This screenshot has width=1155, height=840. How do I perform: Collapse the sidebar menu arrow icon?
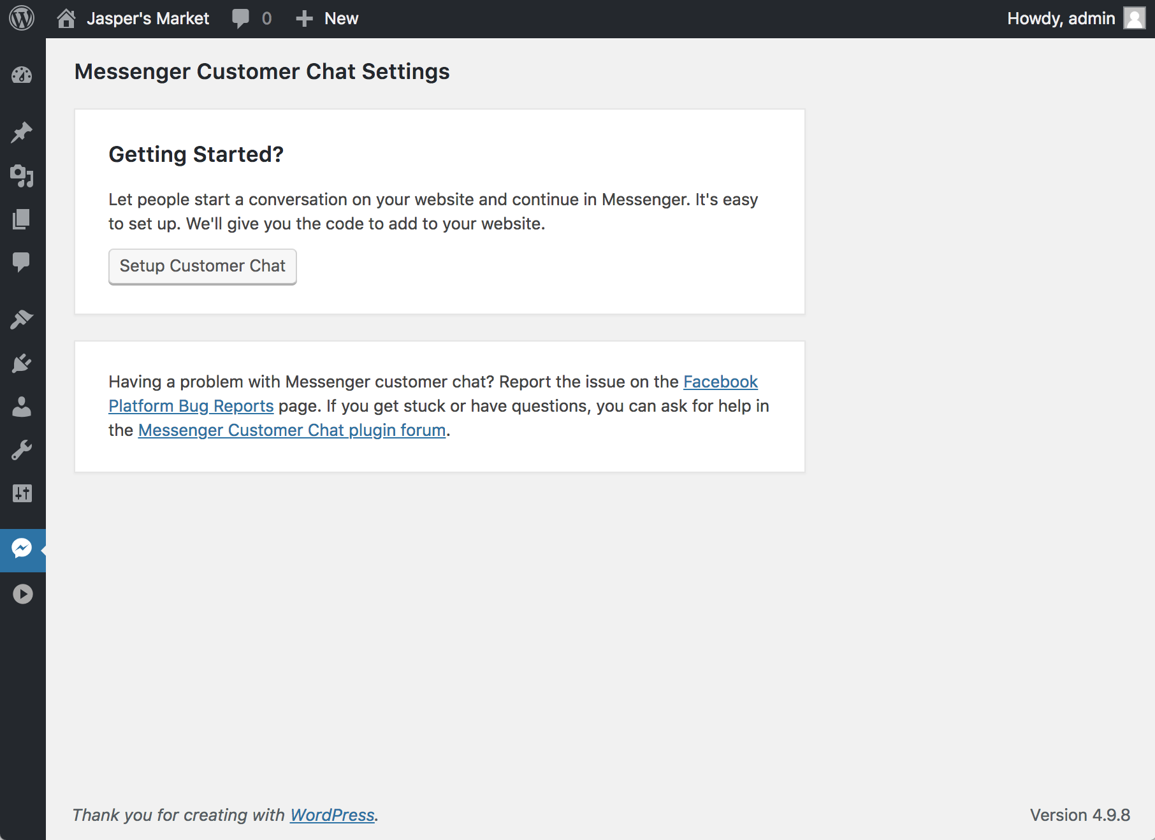pyautogui.click(x=23, y=594)
